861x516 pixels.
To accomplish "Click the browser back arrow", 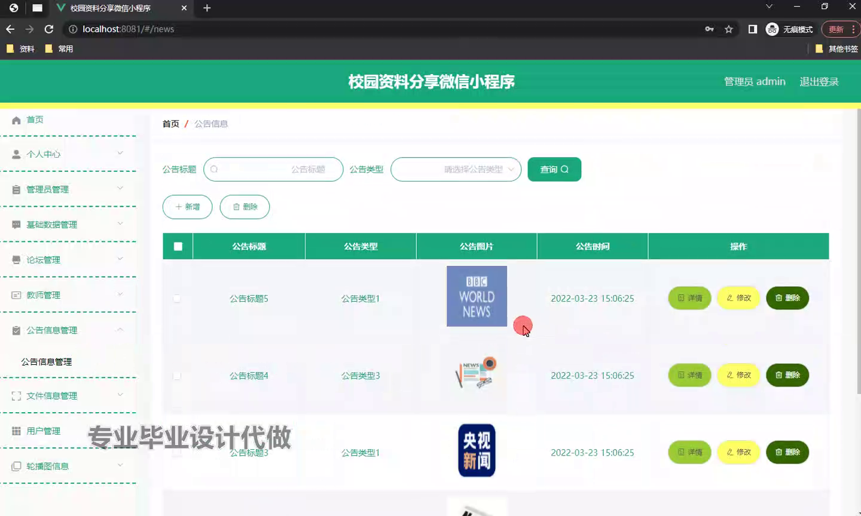I will point(10,29).
